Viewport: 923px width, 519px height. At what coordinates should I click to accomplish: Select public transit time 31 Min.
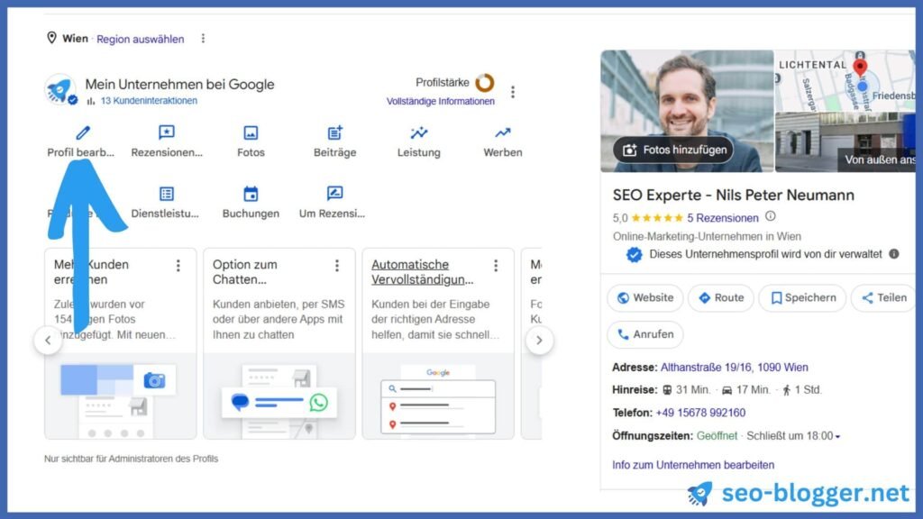pyautogui.click(x=687, y=390)
